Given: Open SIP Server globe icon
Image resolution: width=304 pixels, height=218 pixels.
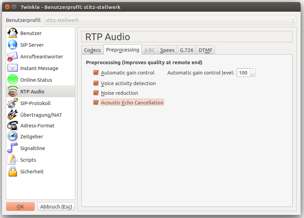Looking at the screenshot, I should (x=13, y=45).
